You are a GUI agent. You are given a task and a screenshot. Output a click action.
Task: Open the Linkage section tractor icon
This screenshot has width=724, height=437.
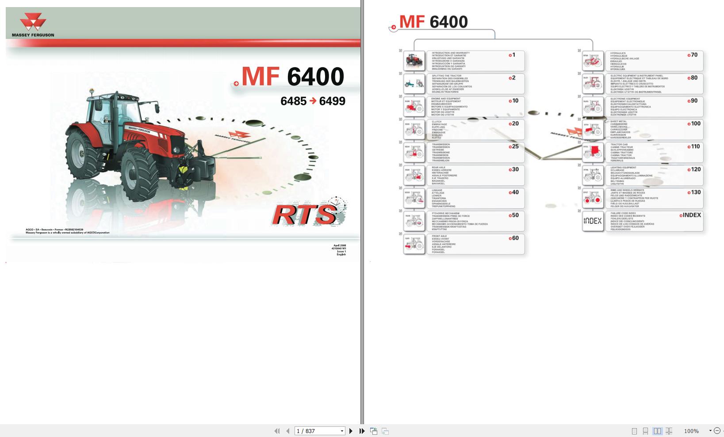414,199
